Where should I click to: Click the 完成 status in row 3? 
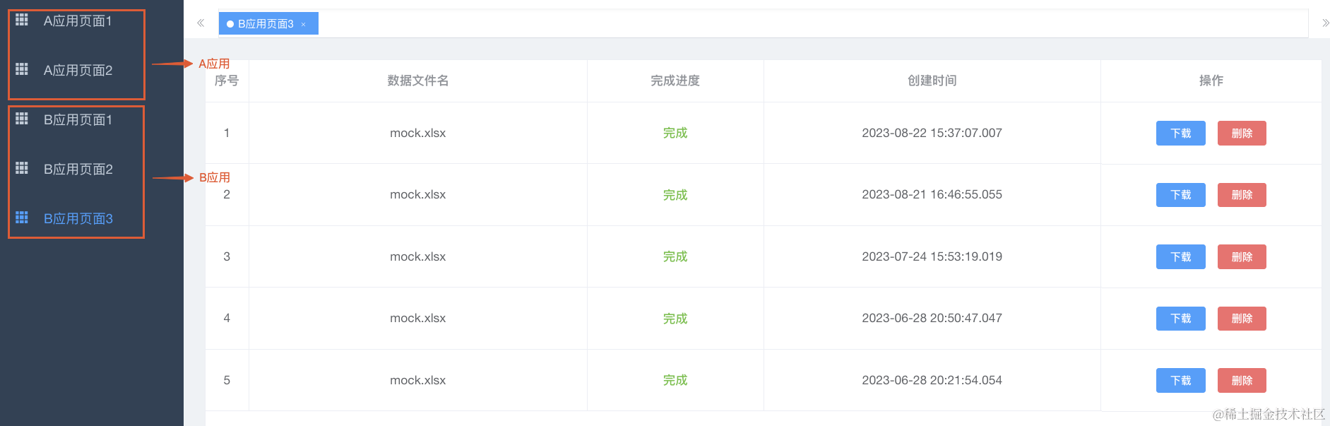pos(675,256)
